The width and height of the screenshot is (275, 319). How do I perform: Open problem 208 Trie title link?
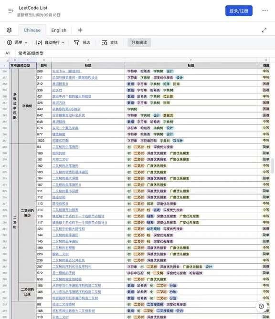[x=67, y=71]
